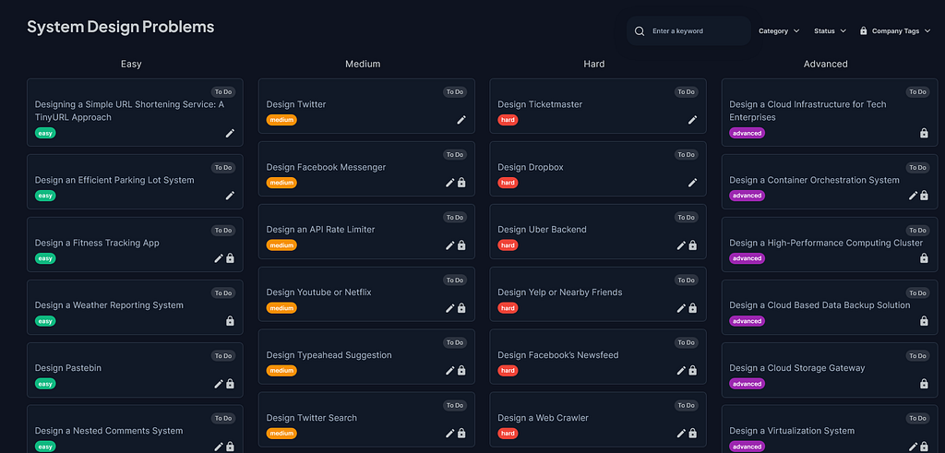Image resolution: width=945 pixels, height=453 pixels.
Task: Expand the Status filter dropdown
Action: click(x=830, y=30)
